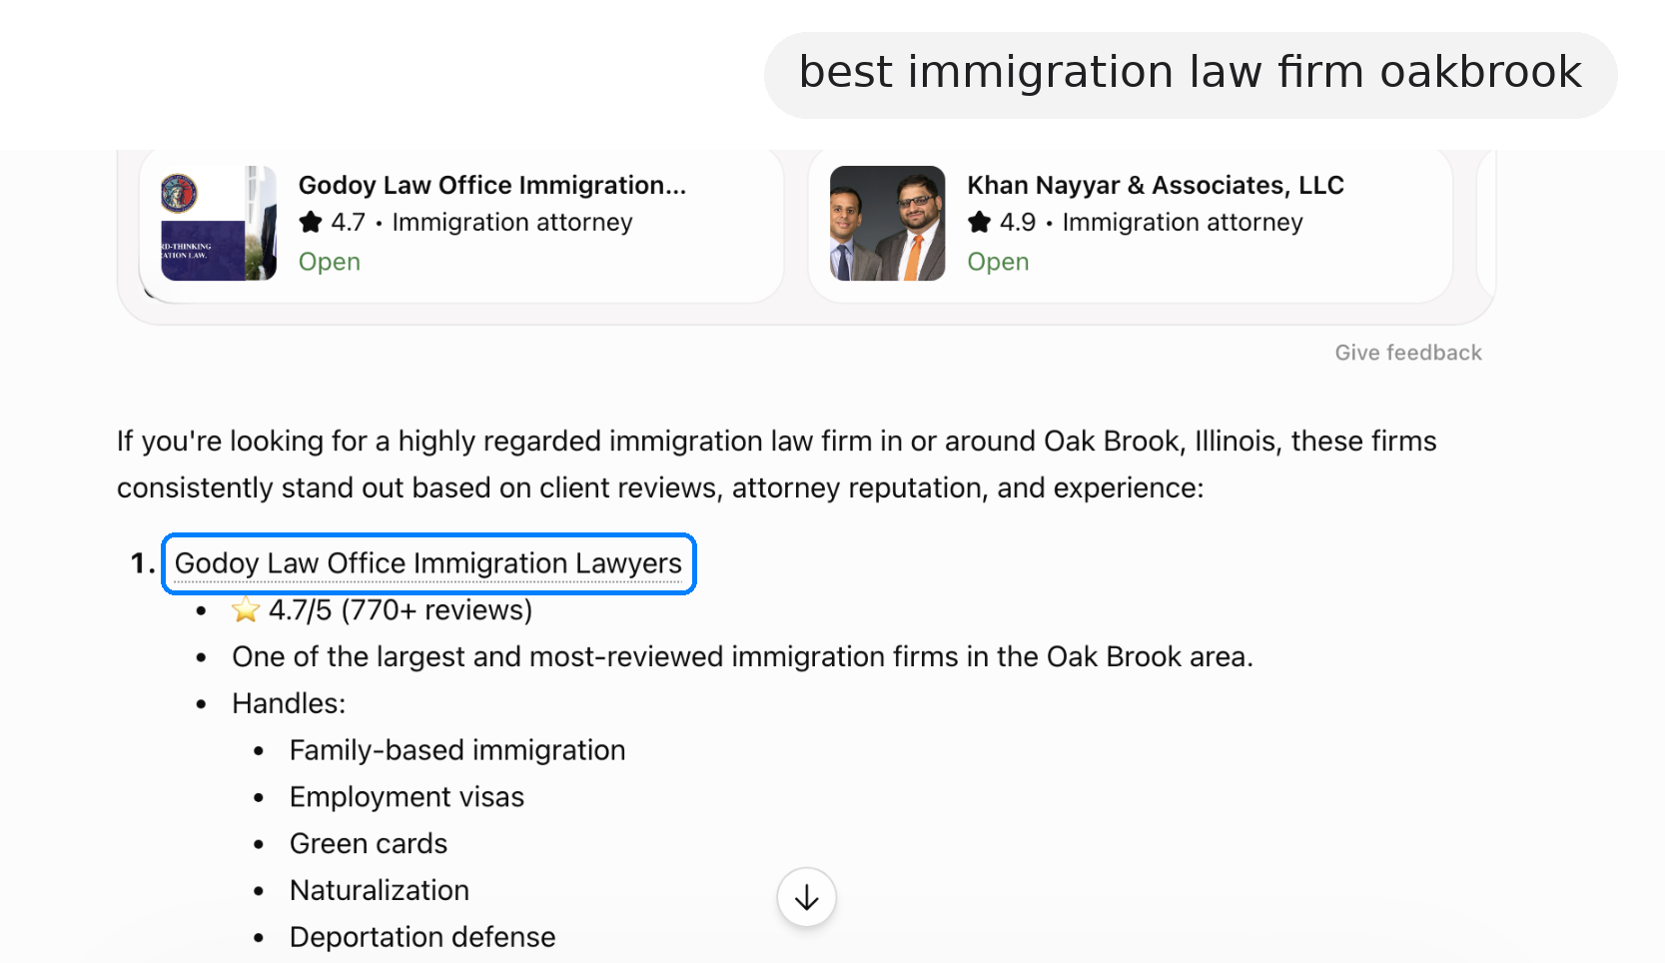The height and width of the screenshot is (963, 1665).
Task: Click the Open status on the Khan Nayyar card
Action: (x=998, y=262)
